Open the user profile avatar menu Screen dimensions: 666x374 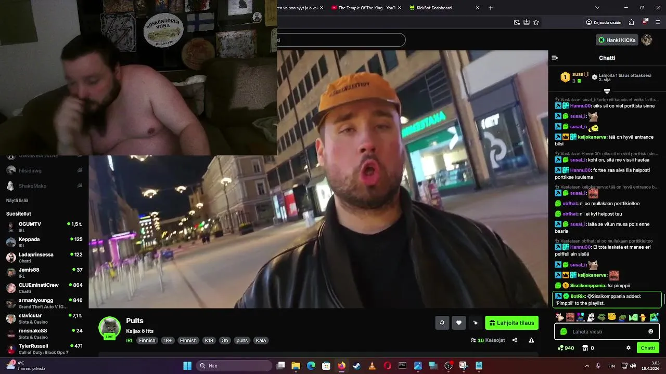click(x=647, y=40)
